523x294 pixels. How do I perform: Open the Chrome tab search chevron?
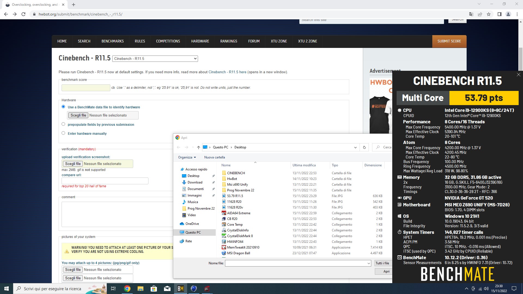(479, 4)
